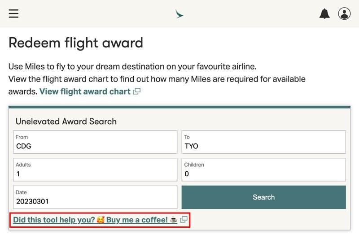Viewport: 359px width, 234px height.
Task: Click the coffee cup emoji
Action: (x=174, y=220)
